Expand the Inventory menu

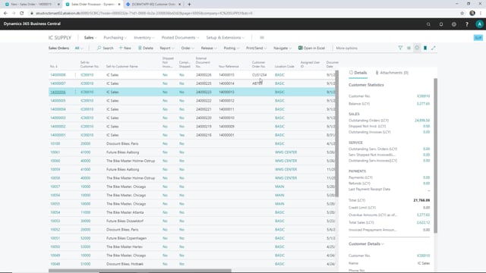point(144,37)
